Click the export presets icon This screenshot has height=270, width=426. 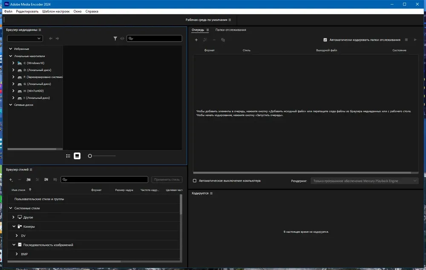click(55, 180)
